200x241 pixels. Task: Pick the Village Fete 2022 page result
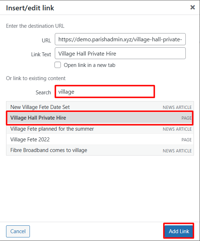coord(100,140)
